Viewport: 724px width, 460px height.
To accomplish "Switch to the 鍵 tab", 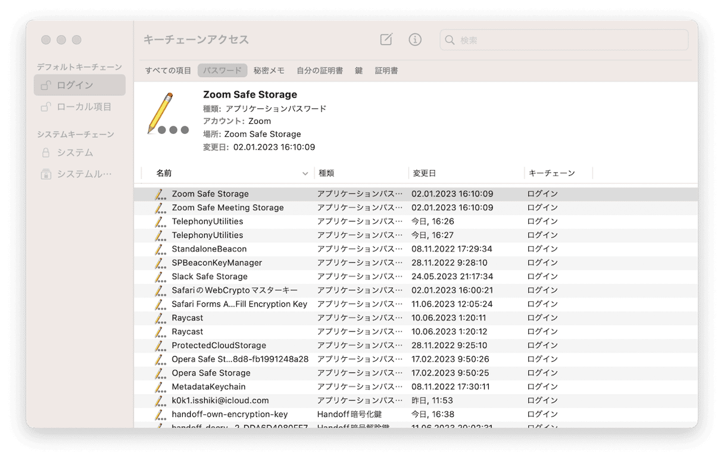I will point(359,70).
